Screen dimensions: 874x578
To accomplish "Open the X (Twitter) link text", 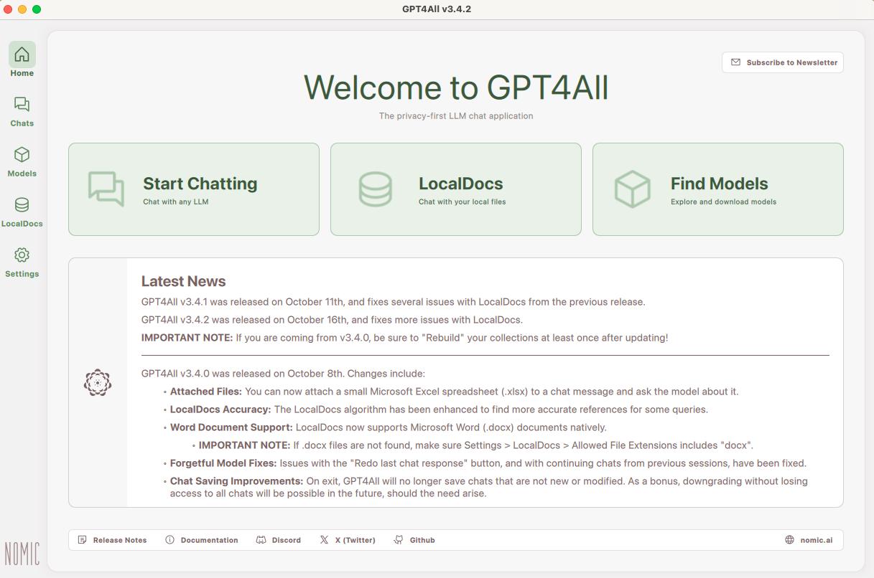I will [x=355, y=540].
